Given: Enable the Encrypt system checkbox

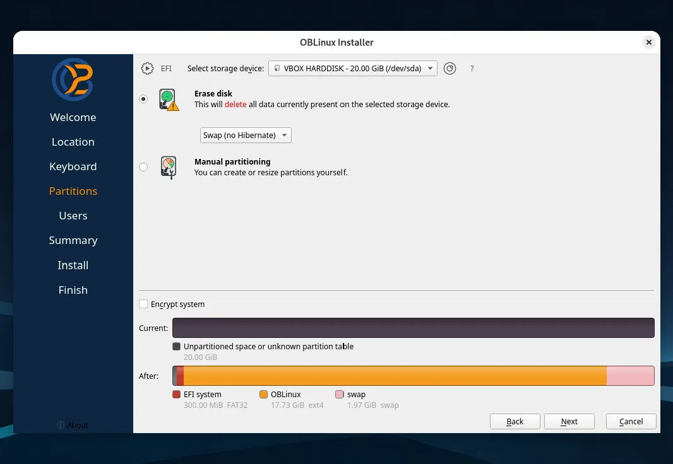Looking at the screenshot, I should pos(143,304).
